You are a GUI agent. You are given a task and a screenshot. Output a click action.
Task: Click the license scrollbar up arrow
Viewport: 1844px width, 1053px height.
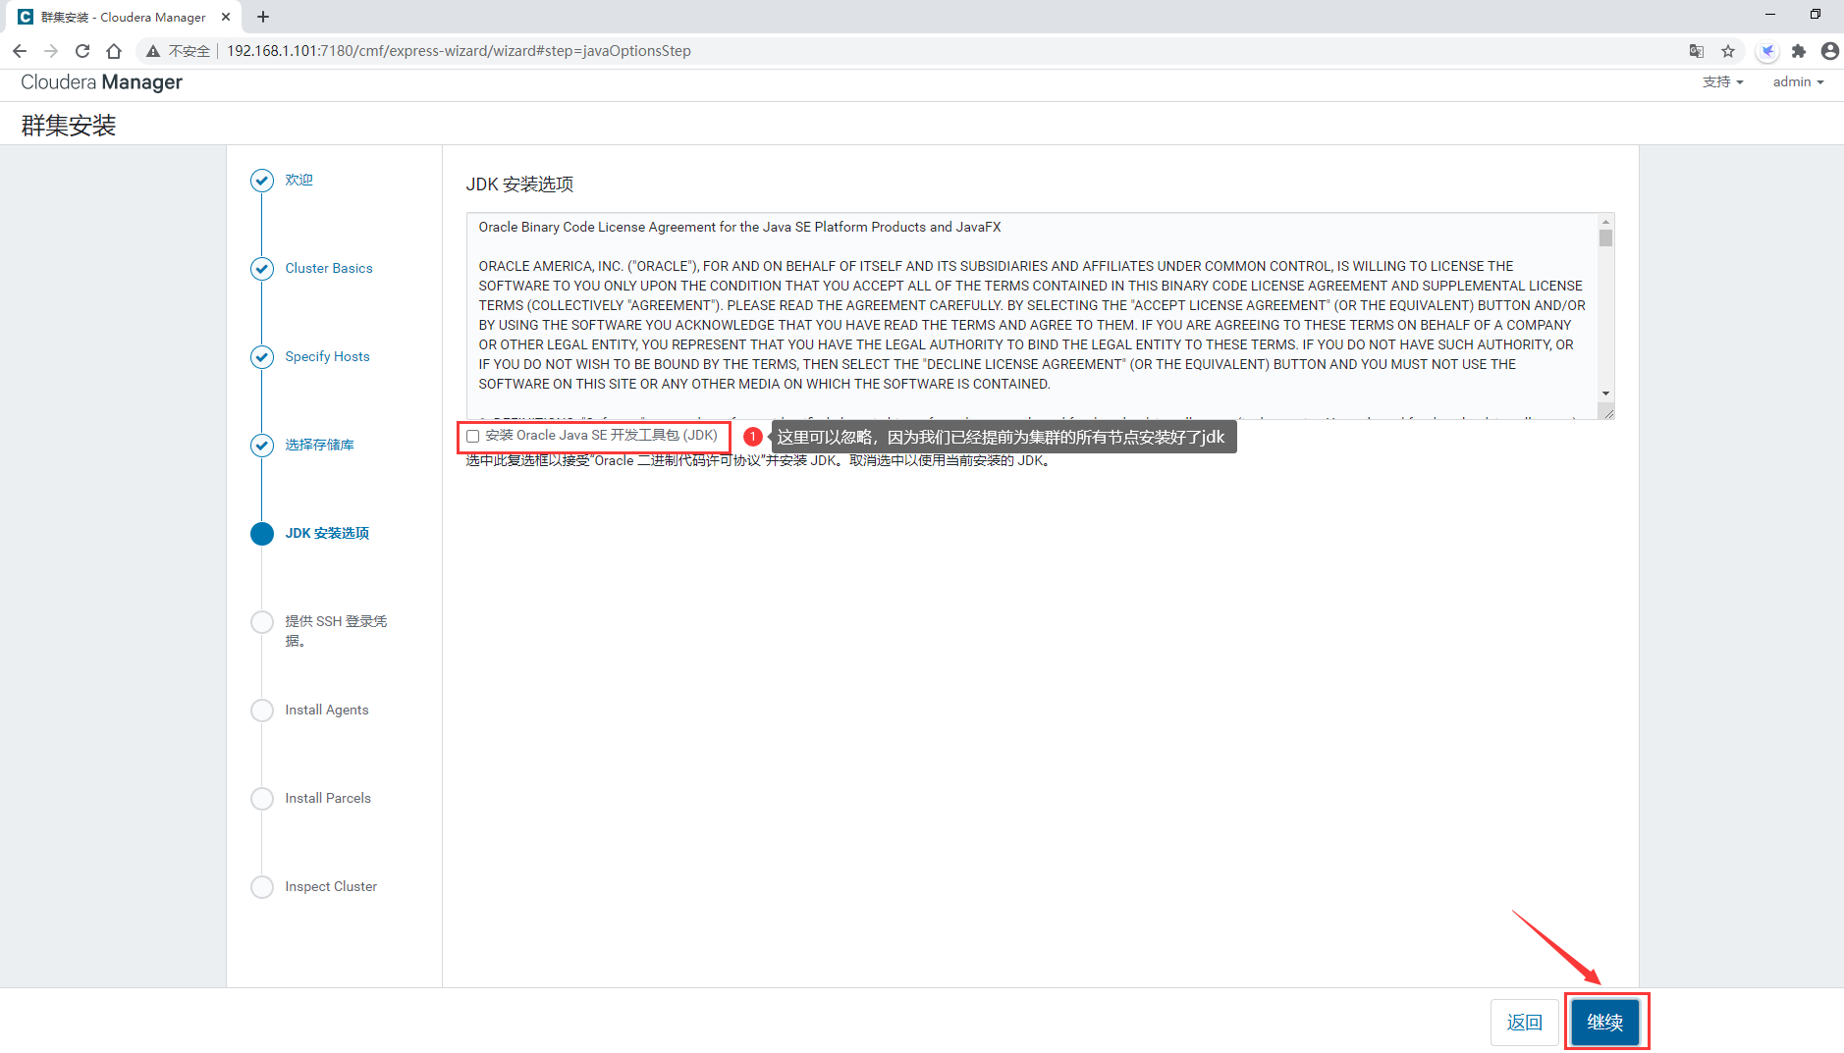click(x=1605, y=222)
